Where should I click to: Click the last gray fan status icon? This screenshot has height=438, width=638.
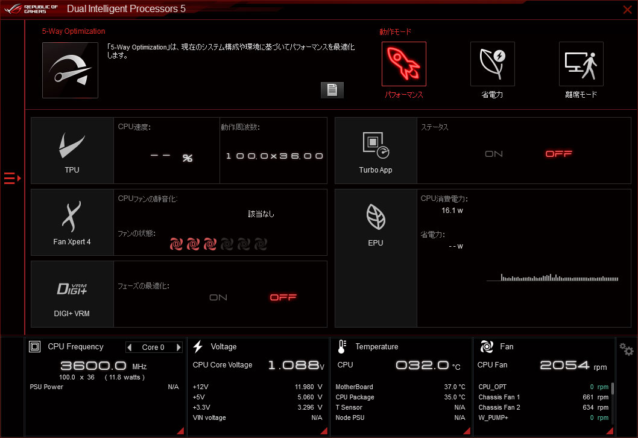pos(261,244)
